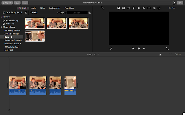Click the fourth timeline clip's audio waveform

pyautogui.click(x=70, y=92)
